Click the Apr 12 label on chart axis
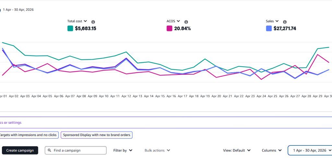Screen dimensions: 332x158 126,96
